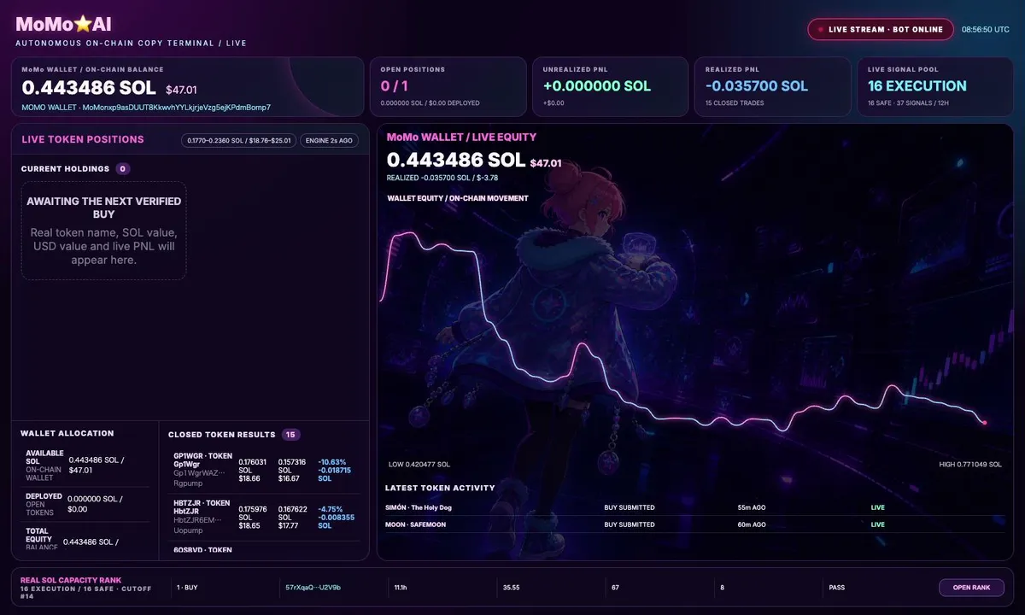Click the MoMo AI logo title

(63, 25)
